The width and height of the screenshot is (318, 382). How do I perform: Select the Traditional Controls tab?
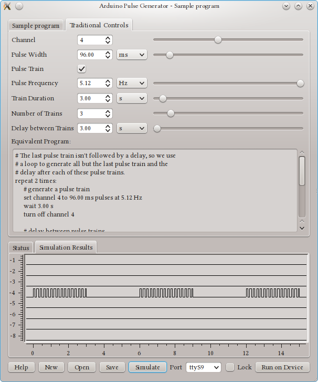pyautogui.click(x=99, y=25)
